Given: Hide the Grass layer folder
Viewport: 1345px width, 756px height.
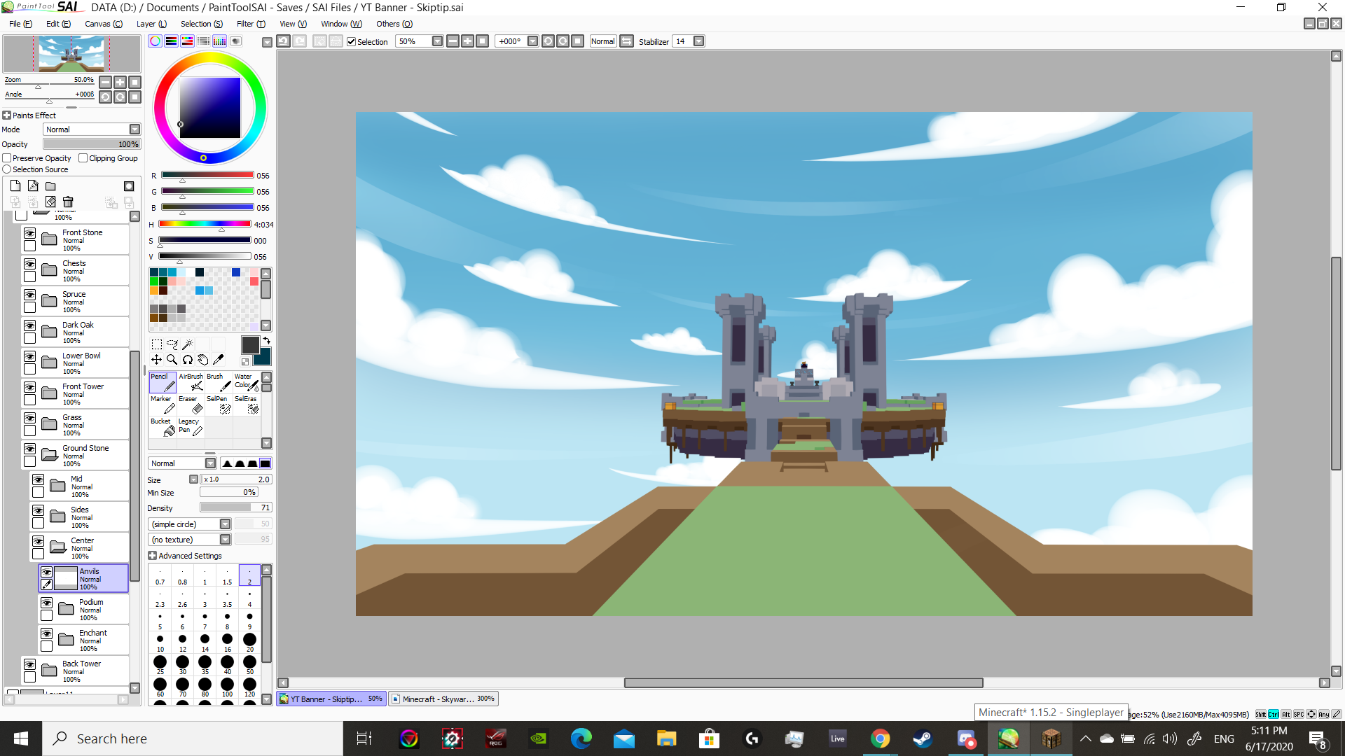Looking at the screenshot, I should point(29,418).
